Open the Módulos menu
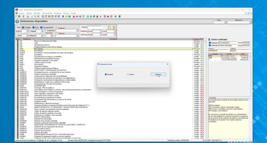 point(37,13)
